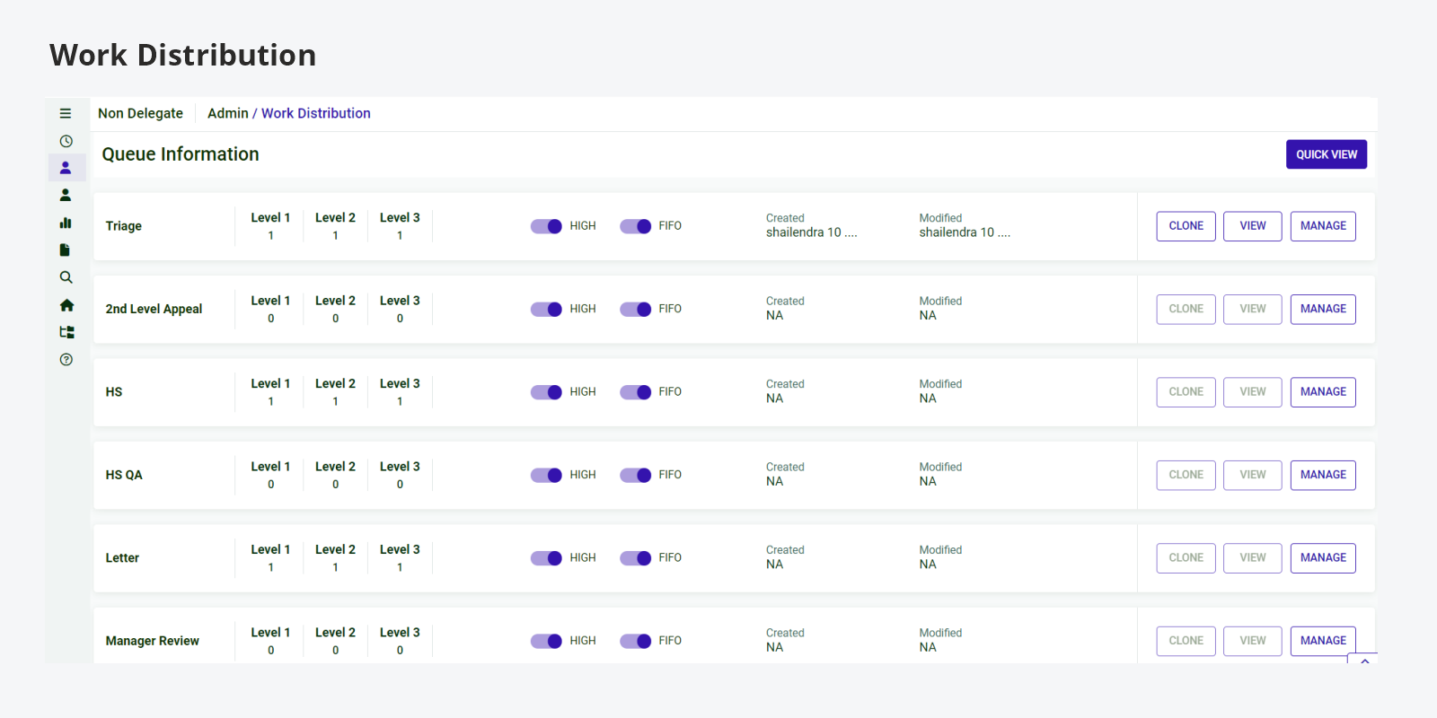The height and width of the screenshot is (718, 1437).
Task: Click Triage Modified by shailendra 10 text
Action: (965, 232)
